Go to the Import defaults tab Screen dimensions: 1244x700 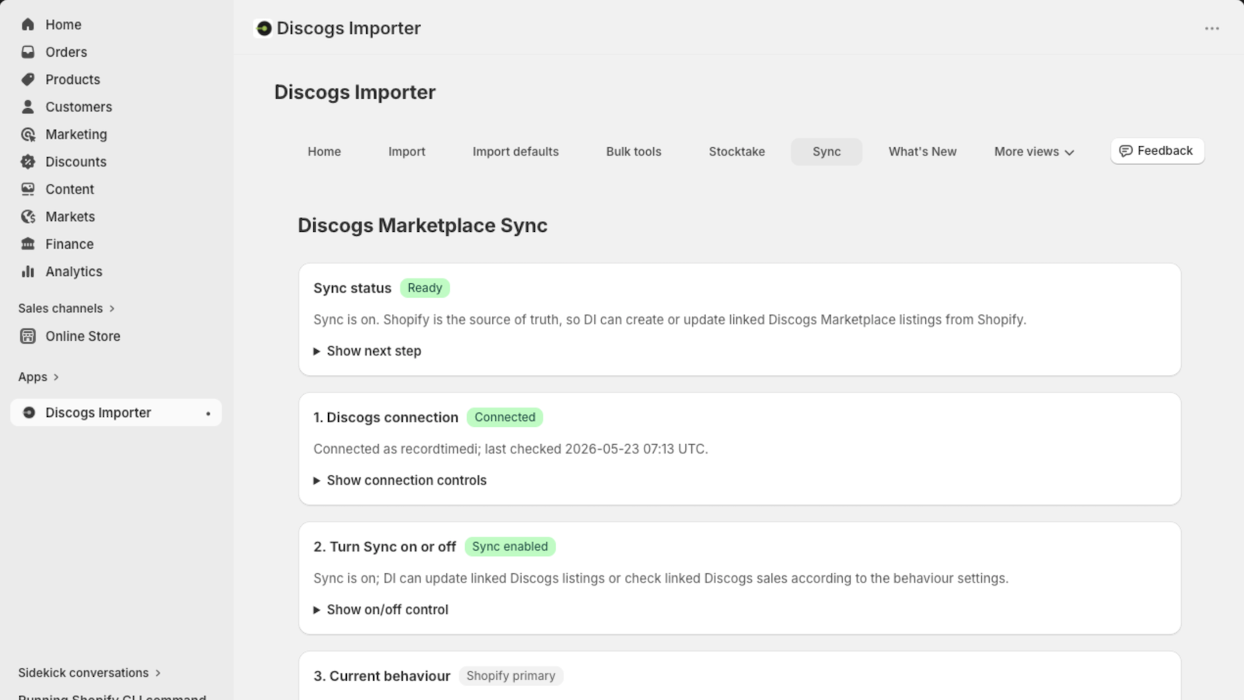pyautogui.click(x=515, y=152)
